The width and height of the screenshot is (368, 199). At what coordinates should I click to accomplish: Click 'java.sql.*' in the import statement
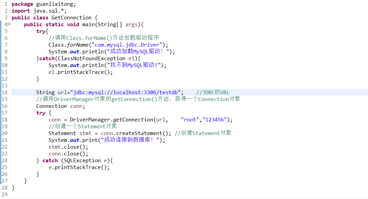pyautogui.click(x=48, y=11)
